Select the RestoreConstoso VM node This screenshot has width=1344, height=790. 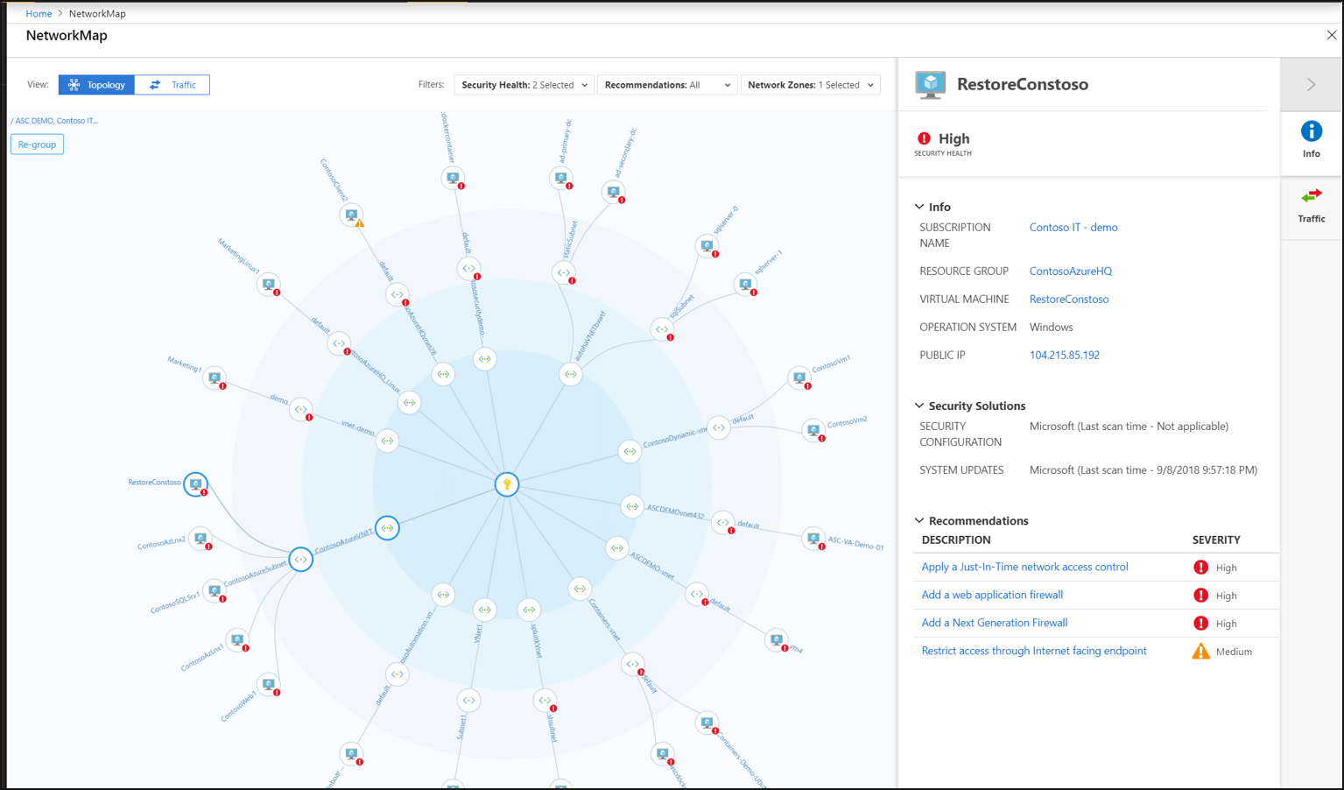pos(196,484)
